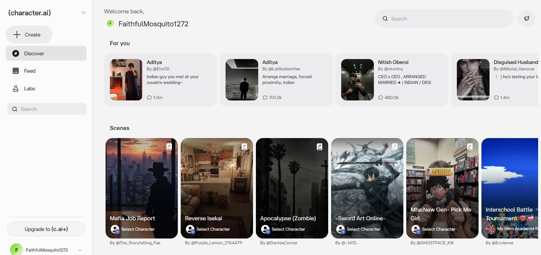Image resolution: width=541 pixels, height=255 pixels.
Task: Go to the Feed section
Action: pos(46,71)
